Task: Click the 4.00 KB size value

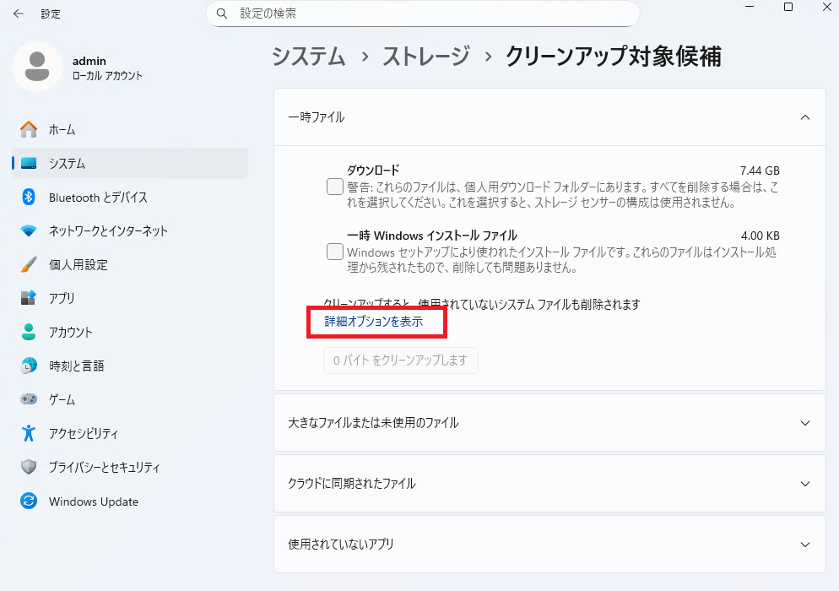Action: (761, 236)
